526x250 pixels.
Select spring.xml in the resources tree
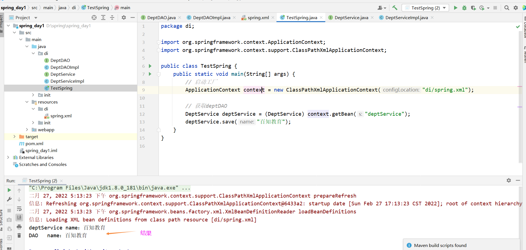click(x=61, y=116)
